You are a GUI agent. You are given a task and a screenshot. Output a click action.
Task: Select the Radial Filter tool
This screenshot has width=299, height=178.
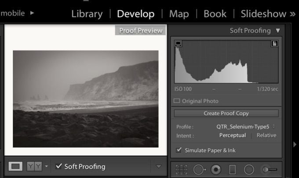click(249, 169)
